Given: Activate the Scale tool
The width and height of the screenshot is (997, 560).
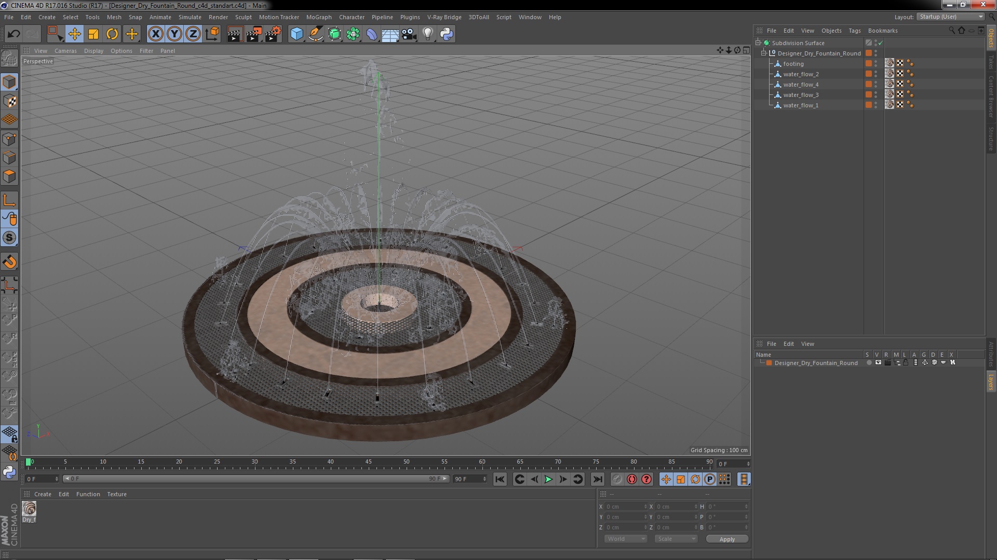Looking at the screenshot, I should click(93, 34).
